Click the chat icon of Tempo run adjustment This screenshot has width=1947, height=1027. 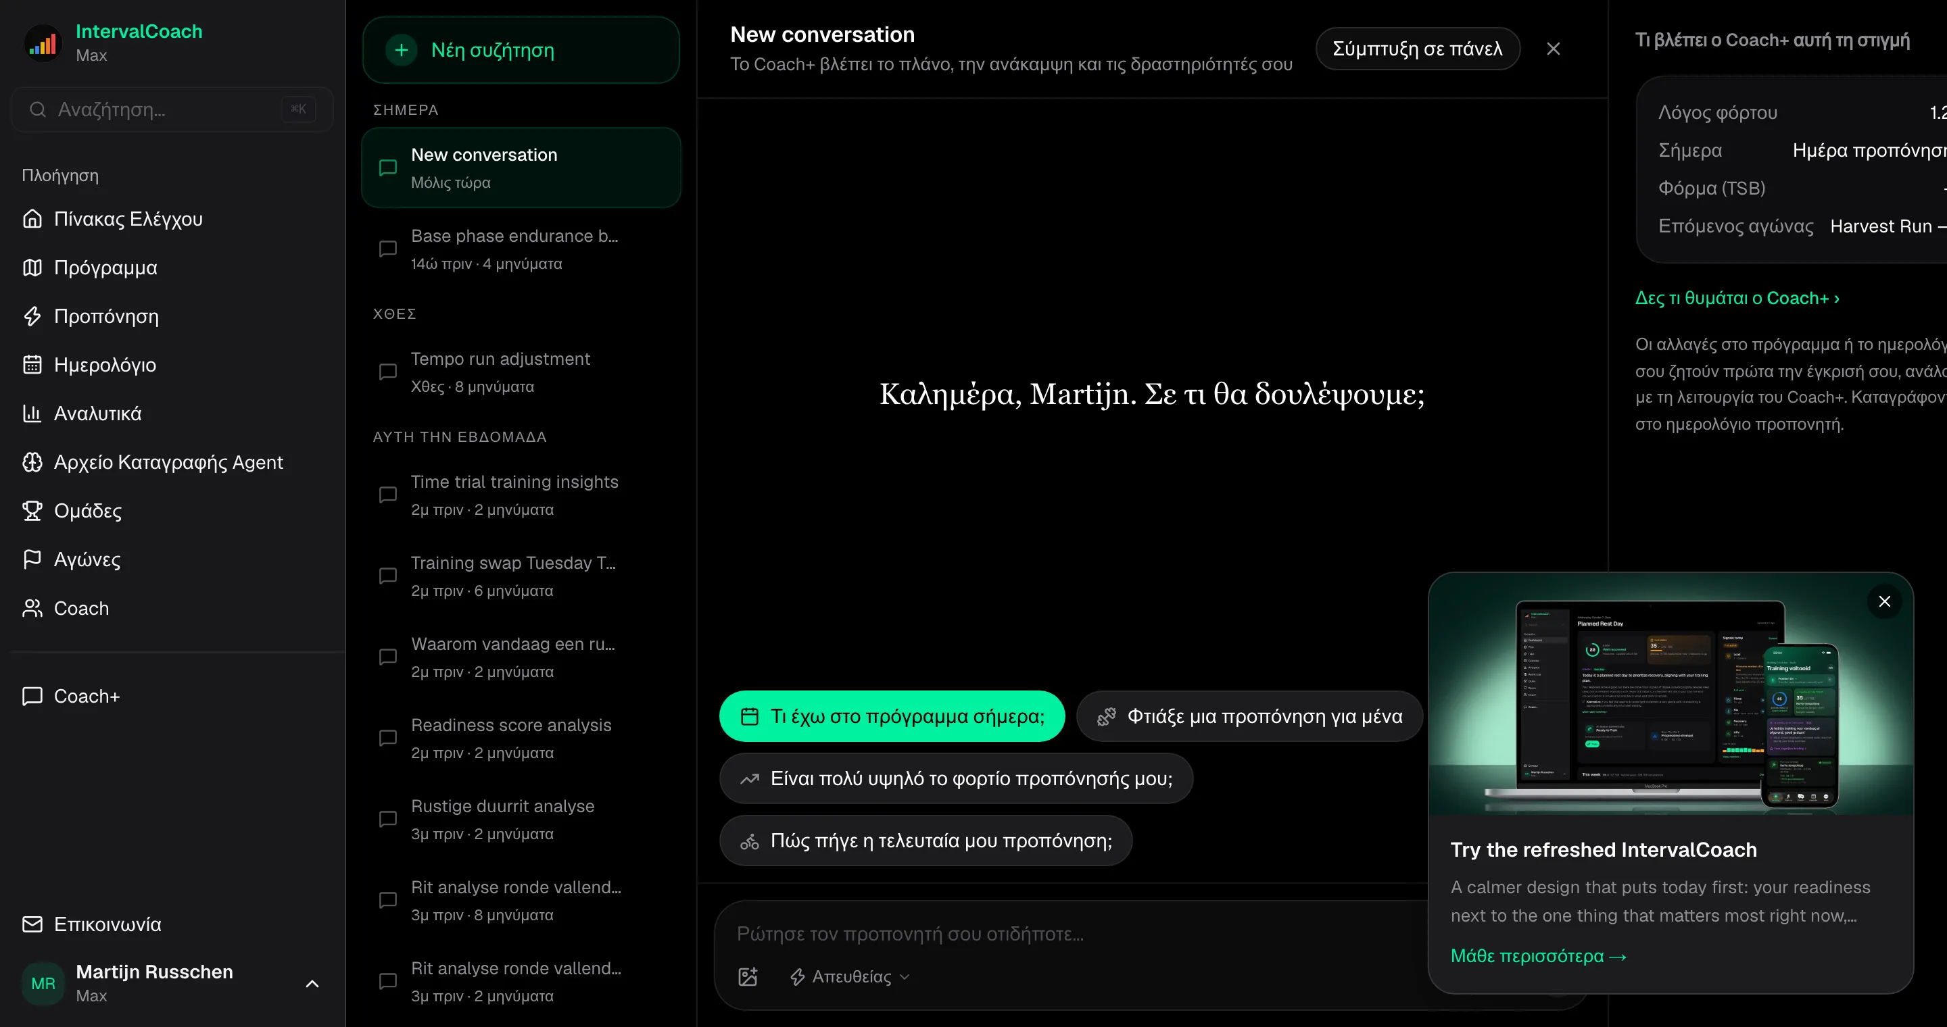click(x=388, y=372)
